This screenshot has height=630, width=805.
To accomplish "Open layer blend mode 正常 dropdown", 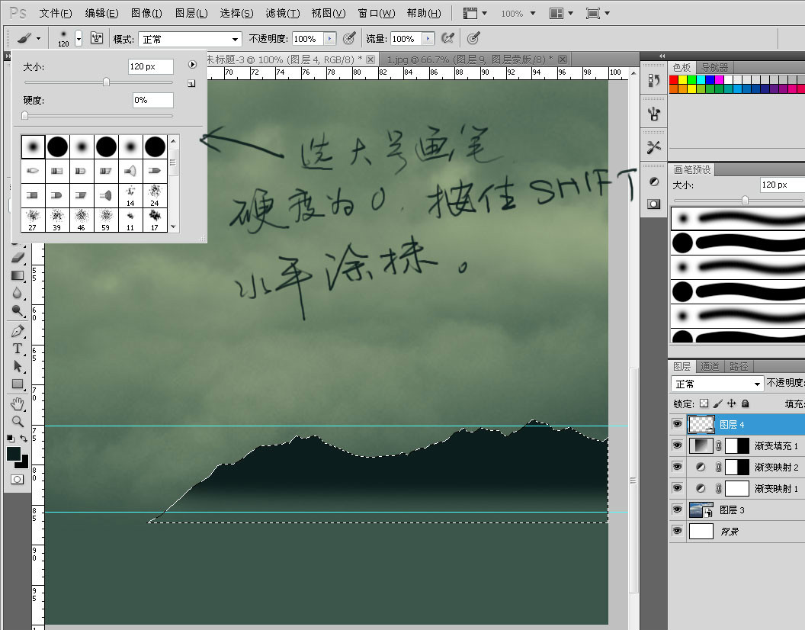I will [x=717, y=384].
